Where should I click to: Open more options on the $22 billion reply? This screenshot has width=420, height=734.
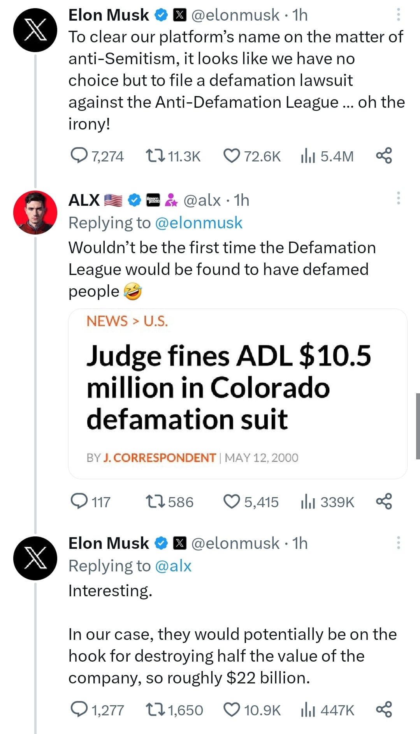tap(398, 543)
